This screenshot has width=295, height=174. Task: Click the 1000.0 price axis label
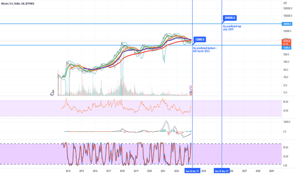[286, 62]
